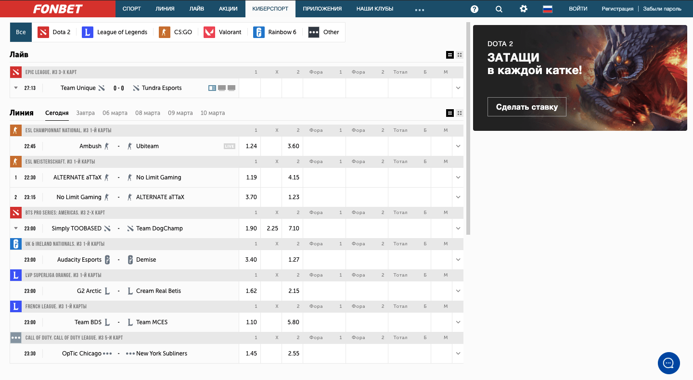693x380 pixels.
Task: Click the Dota 2 icon in Epic League header
Action: tap(16, 72)
